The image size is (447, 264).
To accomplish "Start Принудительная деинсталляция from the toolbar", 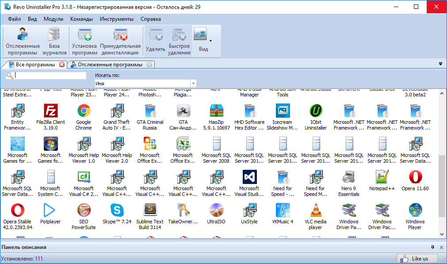I will pyautogui.click(x=120, y=41).
